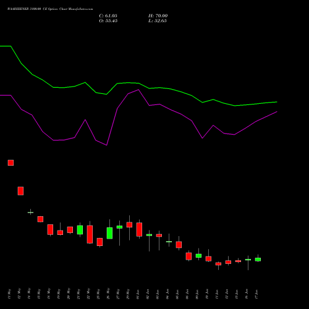Click the red candlestick for 11 May
Viewport: 309px width, 309px height.
click(11, 163)
